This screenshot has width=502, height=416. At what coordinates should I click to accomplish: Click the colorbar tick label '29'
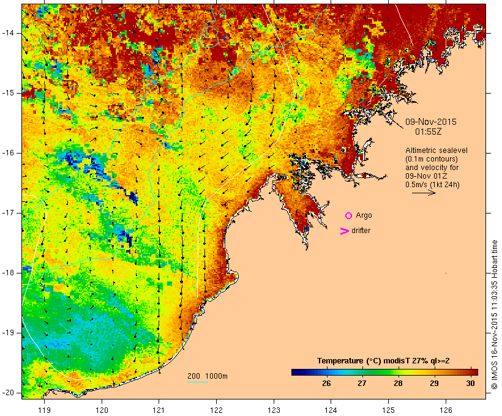pos(434,384)
